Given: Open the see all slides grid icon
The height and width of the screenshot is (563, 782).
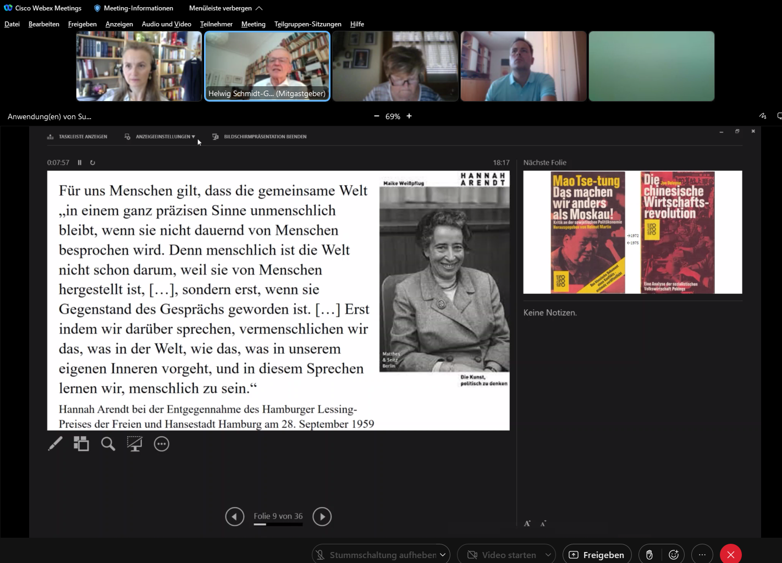Looking at the screenshot, I should [x=81, y=444].
